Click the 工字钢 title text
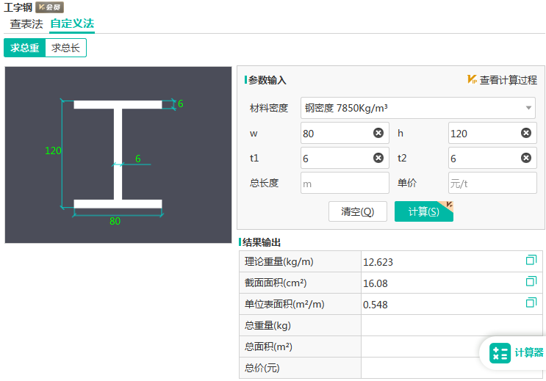 click(x=18, y=7)
